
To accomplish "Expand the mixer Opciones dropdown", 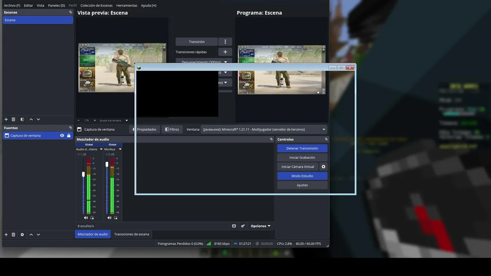I will [x=260, y=226].
